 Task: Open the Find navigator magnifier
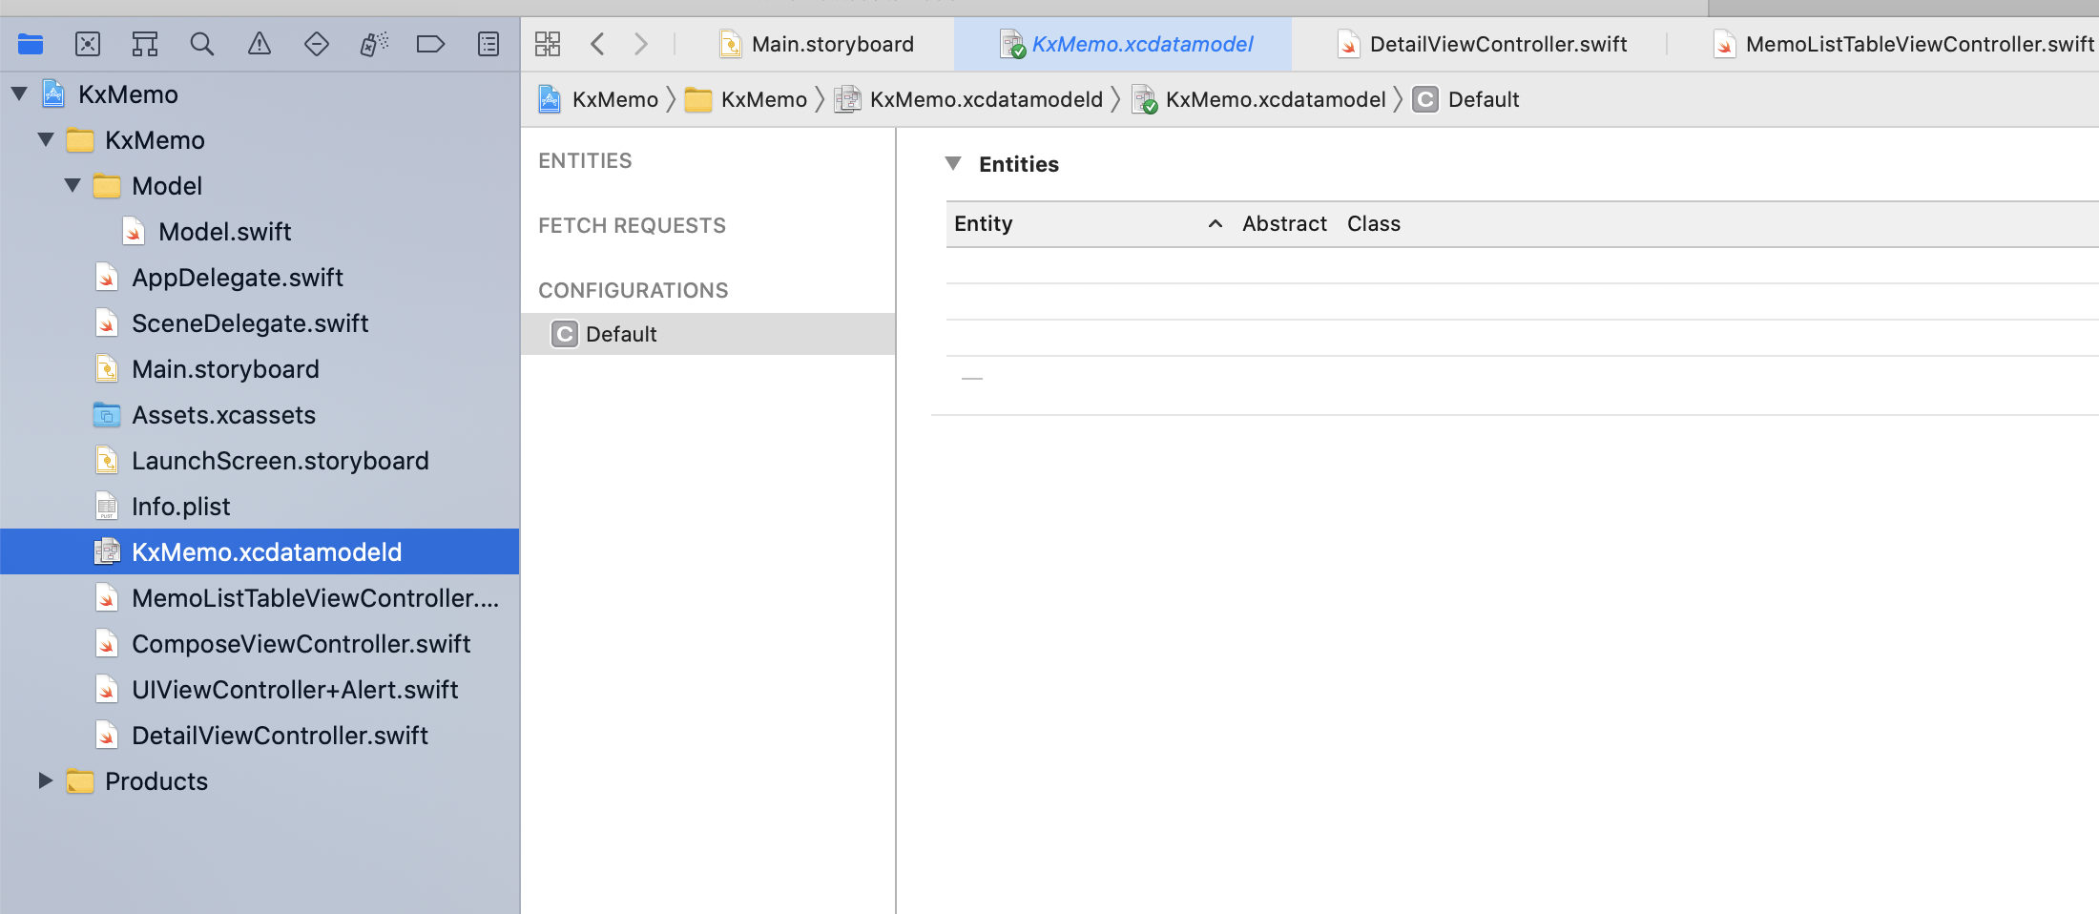click(x=202, y=44)
